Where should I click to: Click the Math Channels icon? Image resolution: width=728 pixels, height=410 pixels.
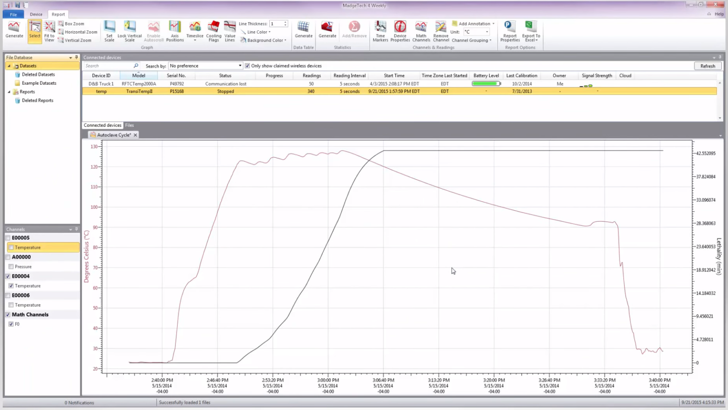421,30
